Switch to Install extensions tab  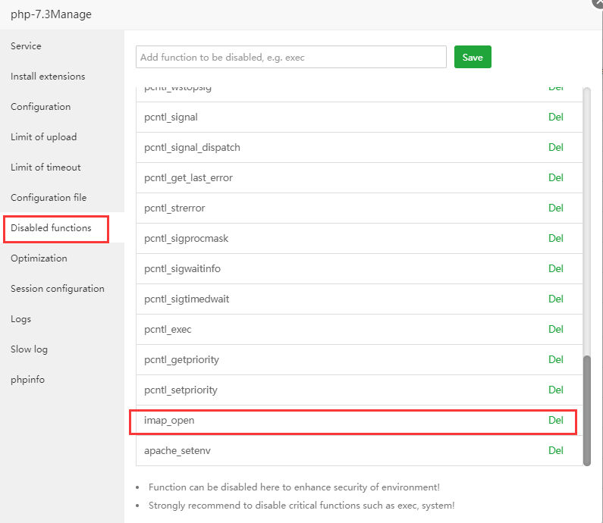pyautogui.click(x=48, y=77)
